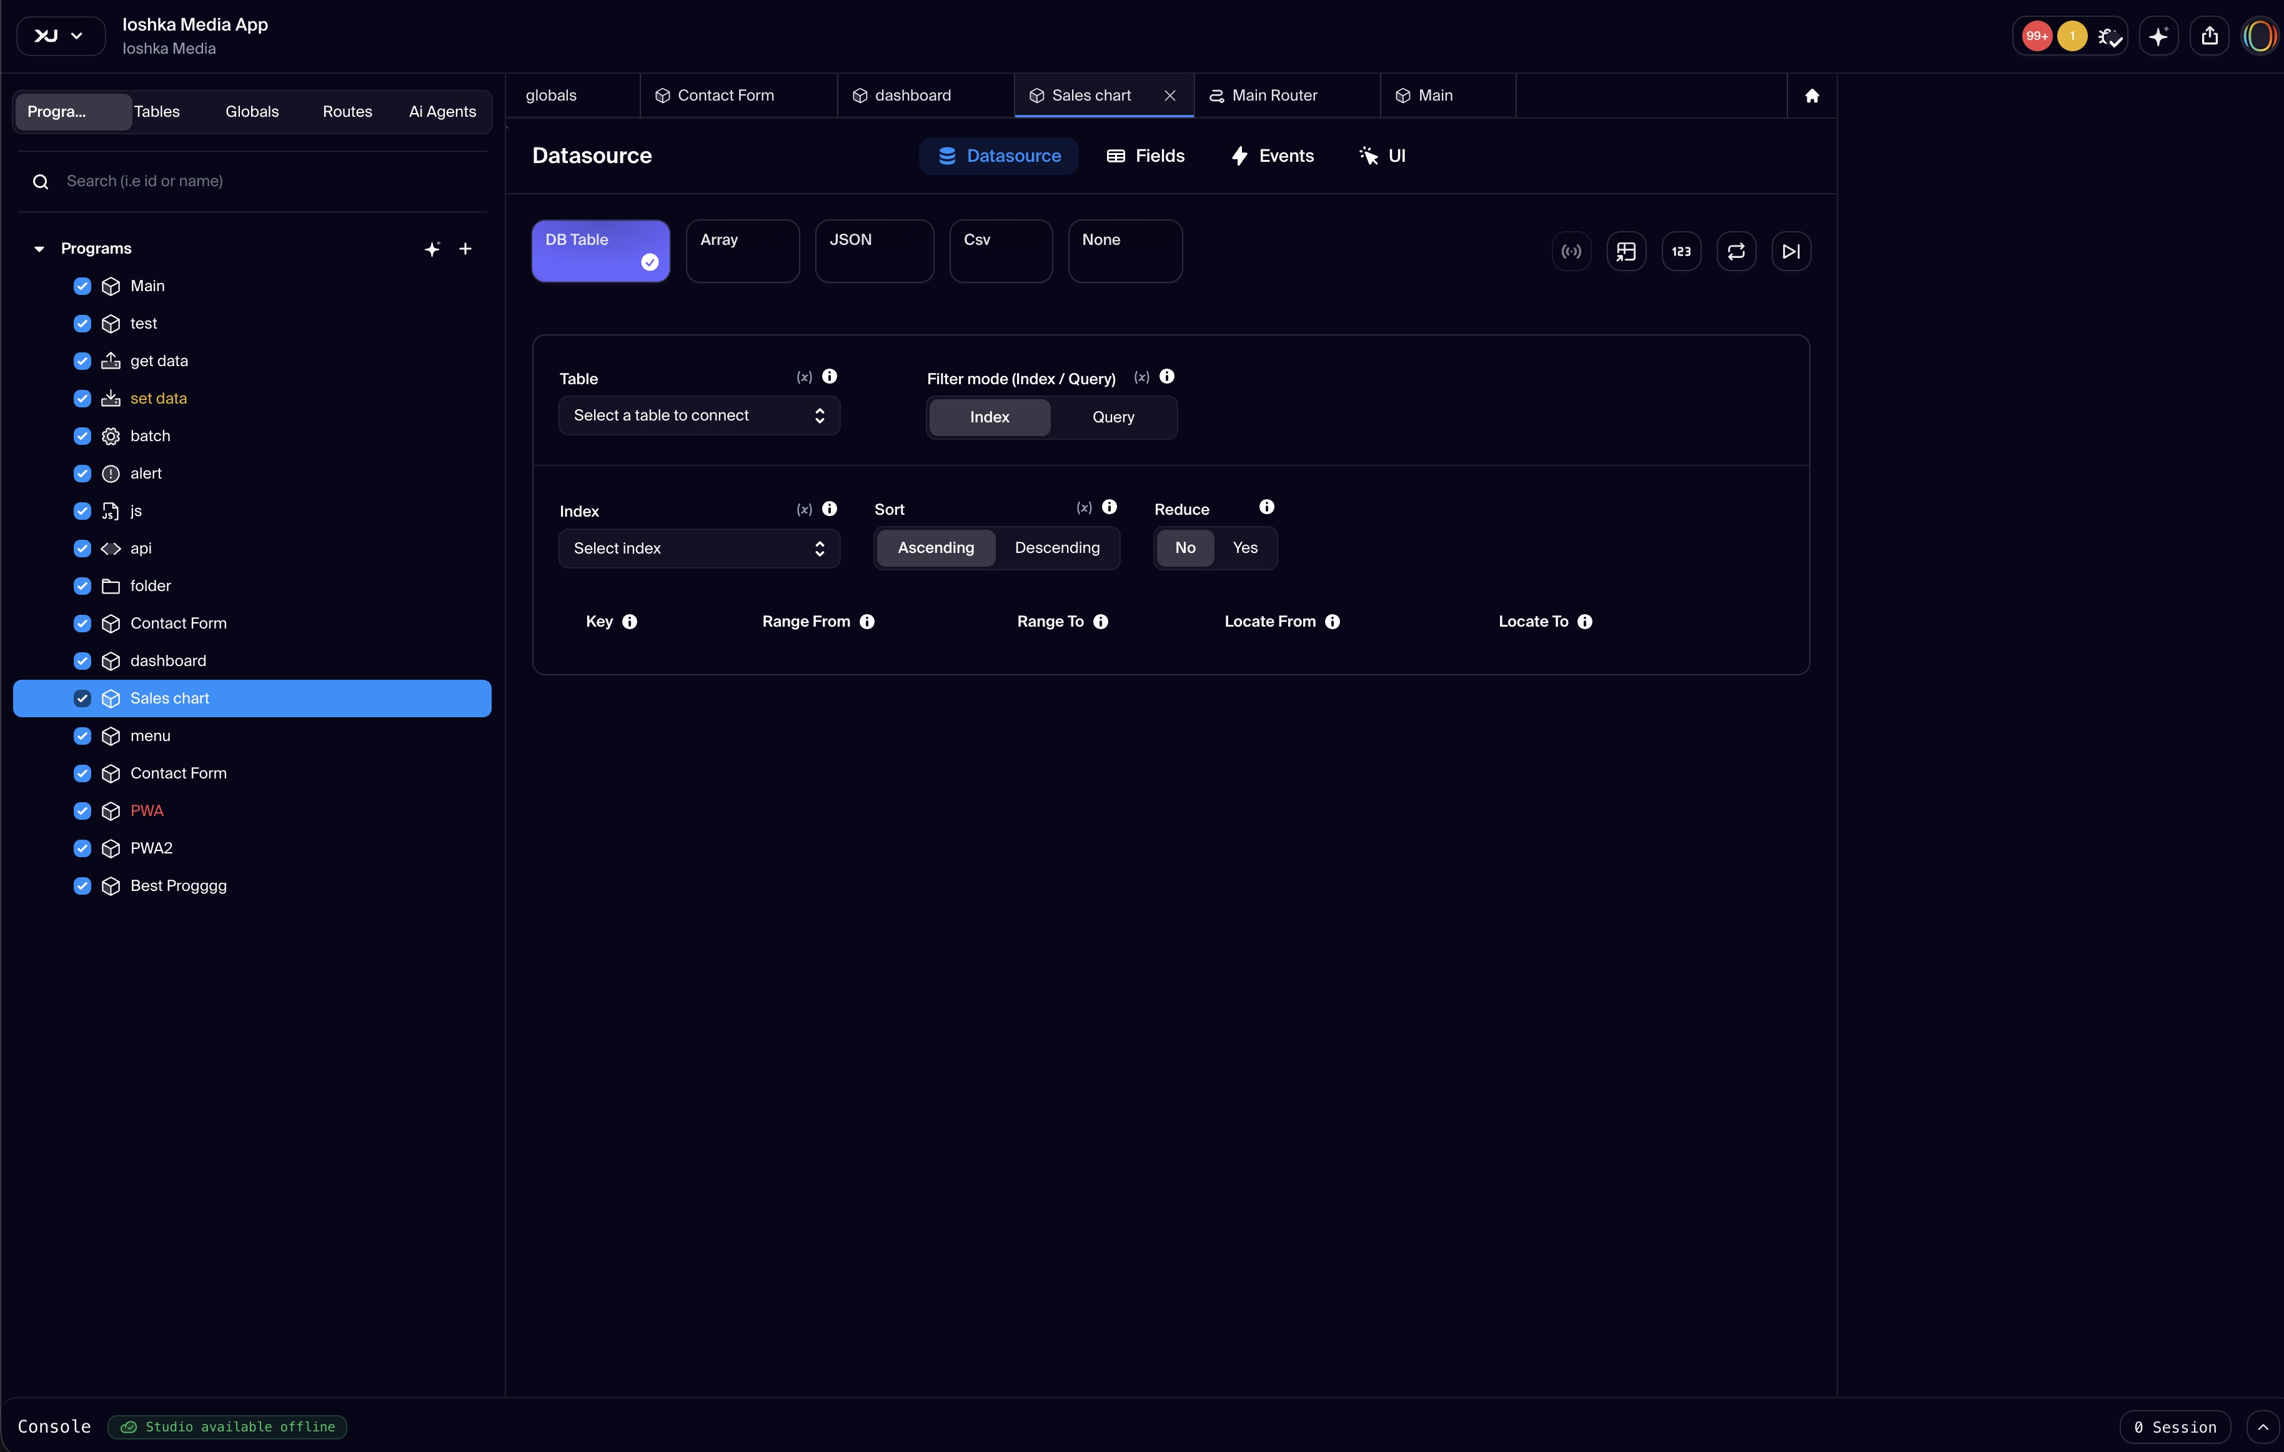The height and width of the screenshot is (1452, 2284).
Task: Click the 123 numeric icon button
Action: (1681, 251)
